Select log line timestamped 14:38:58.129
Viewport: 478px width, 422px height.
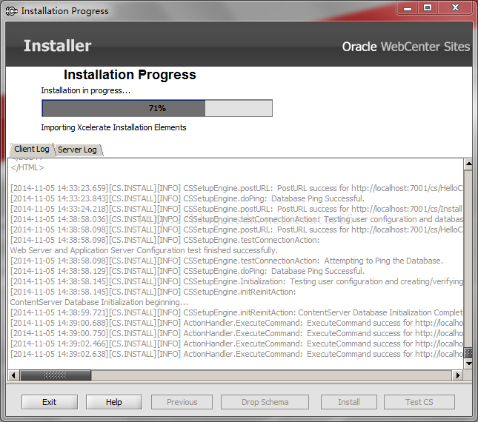click(187, 271)
